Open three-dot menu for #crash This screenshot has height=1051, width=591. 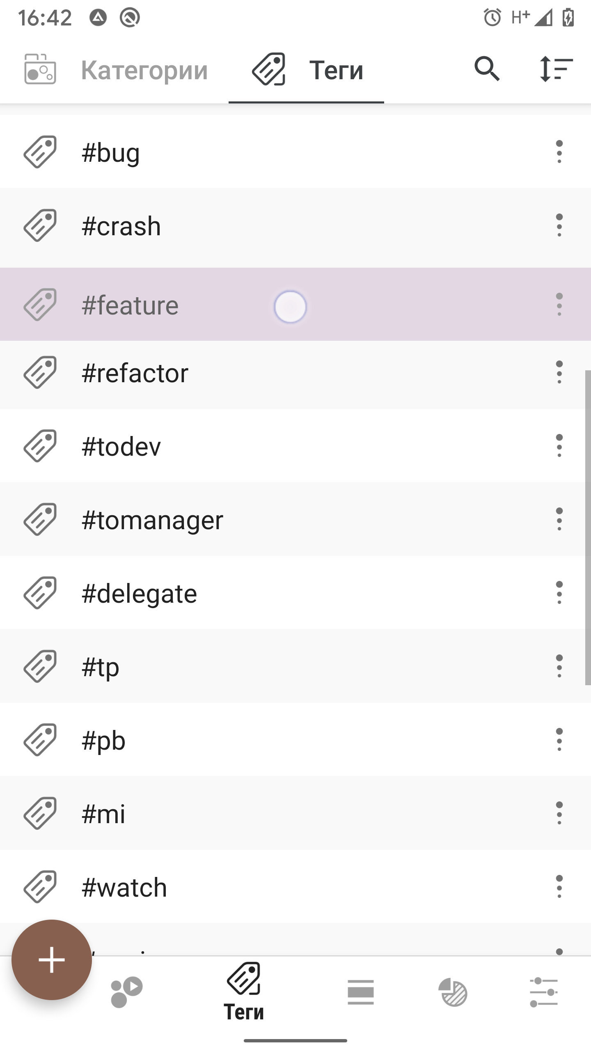(x=559, y=225)
